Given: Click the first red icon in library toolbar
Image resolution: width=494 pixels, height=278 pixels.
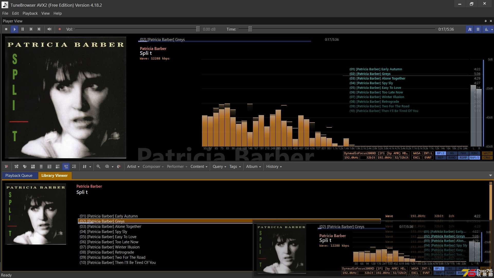Looking at the screenshot, I should 6,167.
